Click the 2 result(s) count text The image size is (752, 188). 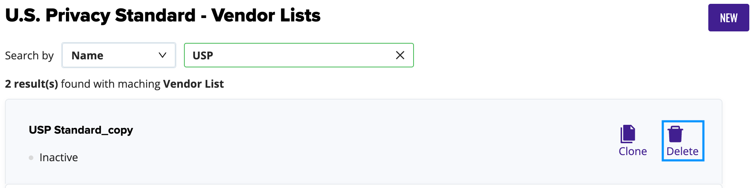pos(31,84)
